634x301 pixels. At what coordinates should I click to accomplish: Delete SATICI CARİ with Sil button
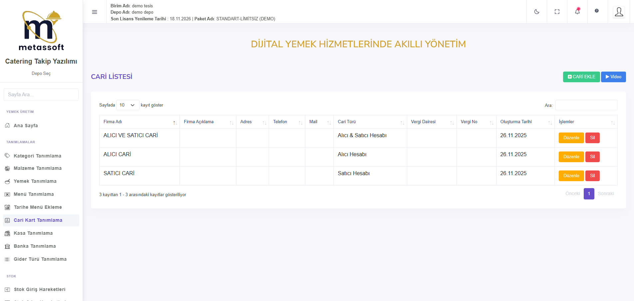(592, 176)
